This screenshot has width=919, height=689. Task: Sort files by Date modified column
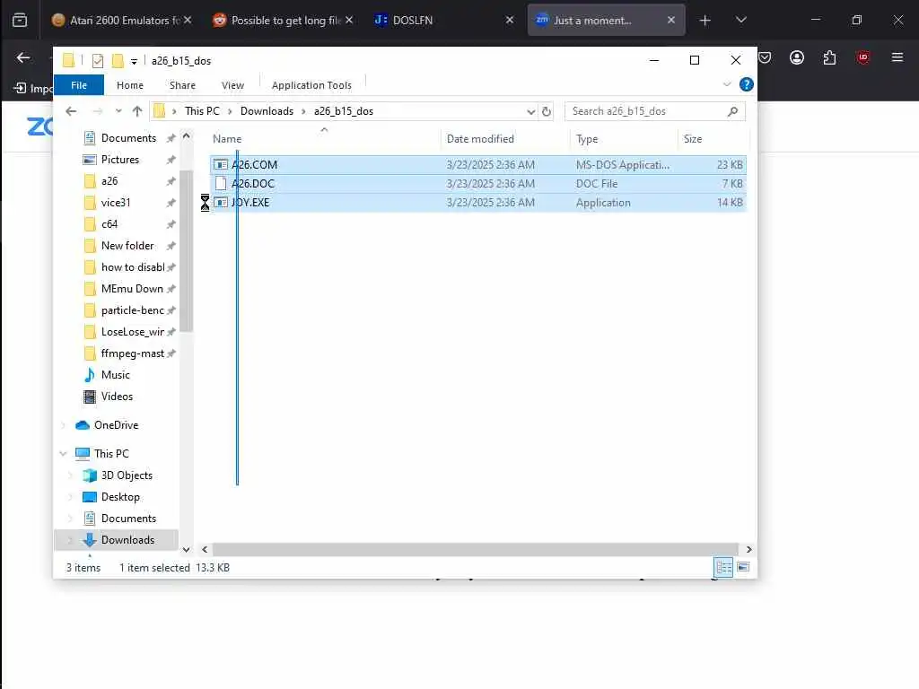coord(480,139)
